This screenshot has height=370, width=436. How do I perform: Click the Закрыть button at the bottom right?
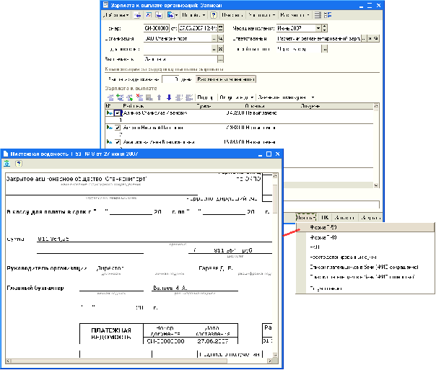(370, 218)
